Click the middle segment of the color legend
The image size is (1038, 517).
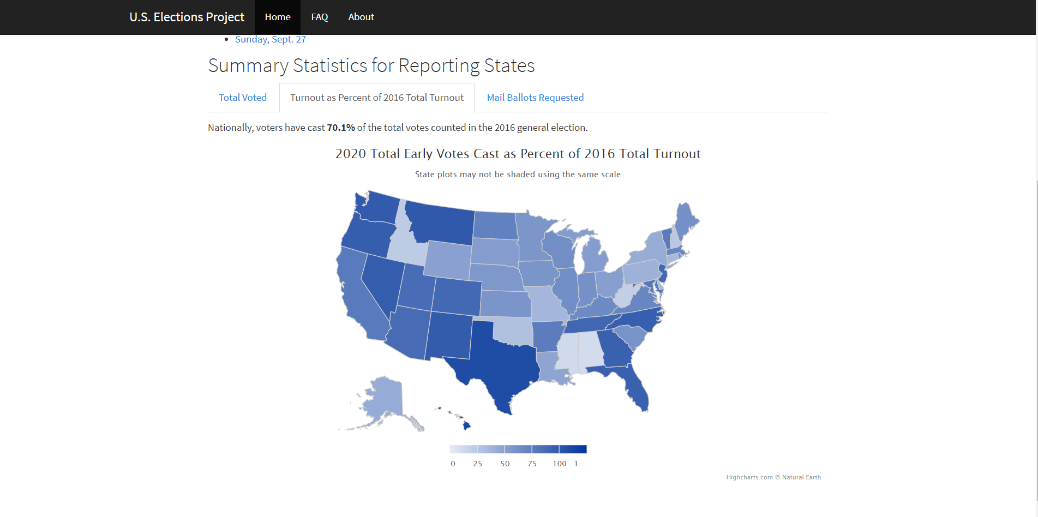click(x=518, y=449)
